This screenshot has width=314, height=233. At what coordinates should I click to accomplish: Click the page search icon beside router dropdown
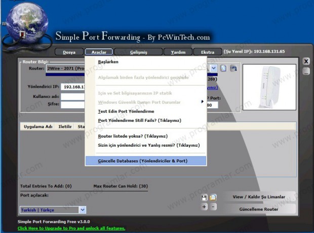(223, 68)
